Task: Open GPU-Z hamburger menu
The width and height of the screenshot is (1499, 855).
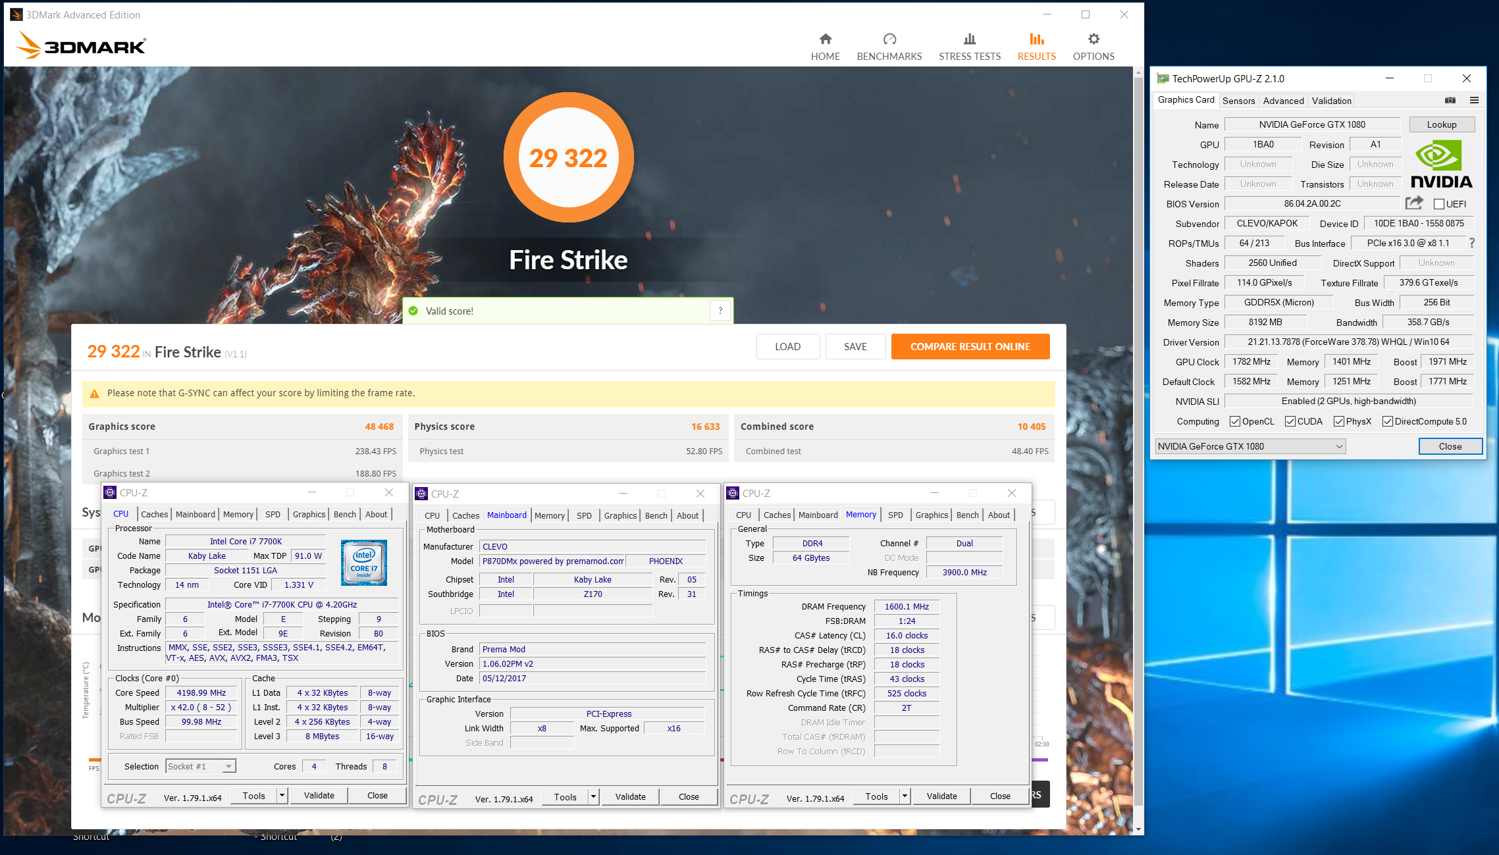Action: [x=1474, y=100]
